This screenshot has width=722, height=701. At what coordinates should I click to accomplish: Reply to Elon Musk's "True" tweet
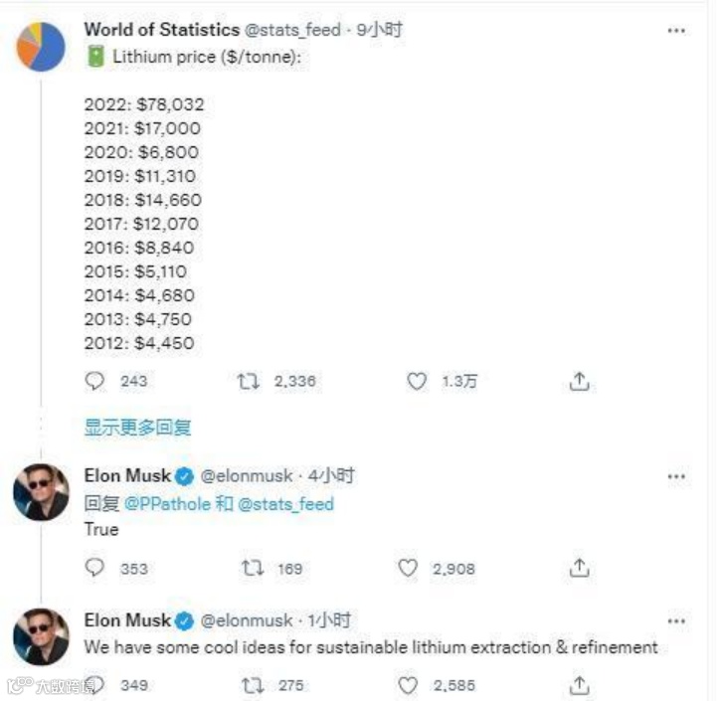click(x=95, y=568)
